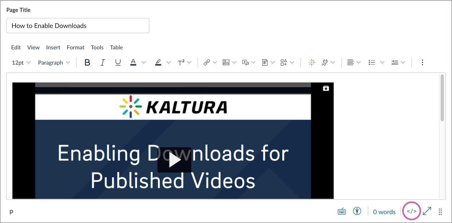Click the bulleted list icon
Screen dimensions: 452x223
click(372, 63)
